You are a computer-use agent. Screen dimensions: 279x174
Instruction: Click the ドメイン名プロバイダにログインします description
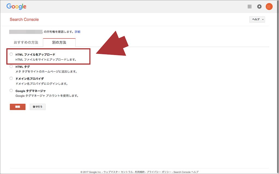pos(42,84)
